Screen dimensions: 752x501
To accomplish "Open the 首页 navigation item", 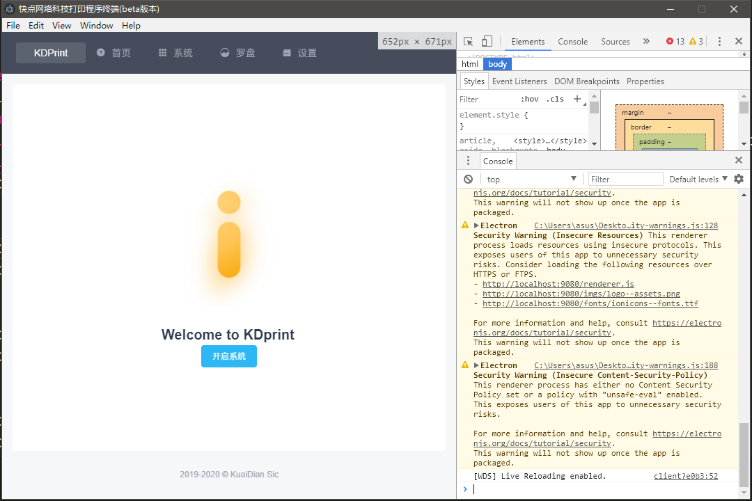I will click(113, 53).
